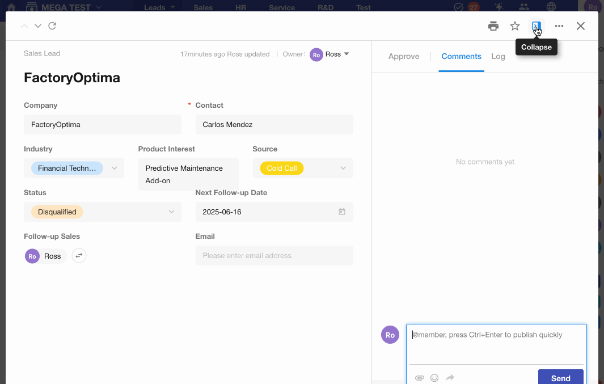Swap the Follow-up Sales member

pyautogui.click(x=79, y=256)
